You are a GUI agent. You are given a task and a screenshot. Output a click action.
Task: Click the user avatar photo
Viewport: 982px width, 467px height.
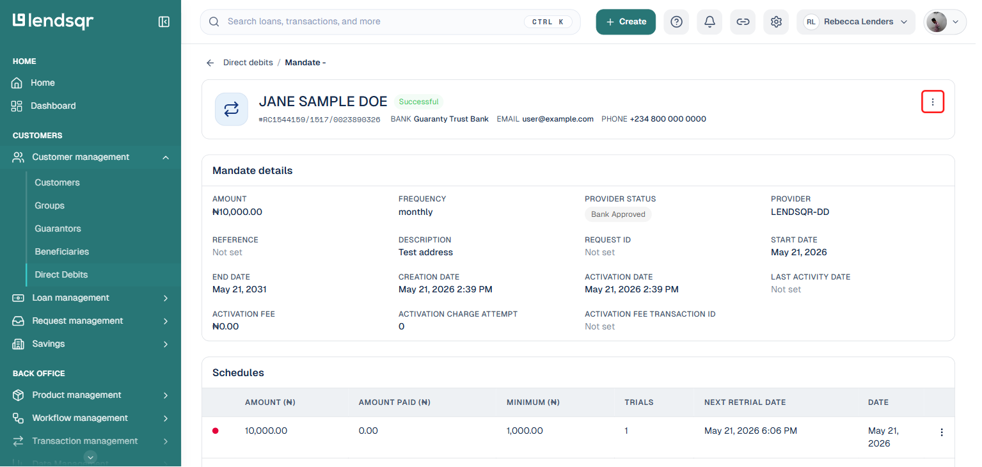coord(937,22)
